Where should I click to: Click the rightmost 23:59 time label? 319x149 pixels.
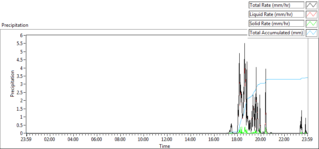click(x=307, y=140)
